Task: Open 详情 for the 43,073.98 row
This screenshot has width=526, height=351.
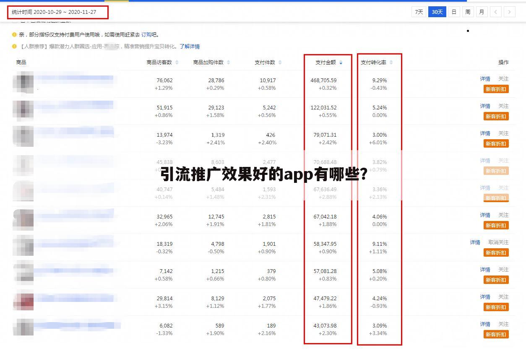Action: point(485,324)
